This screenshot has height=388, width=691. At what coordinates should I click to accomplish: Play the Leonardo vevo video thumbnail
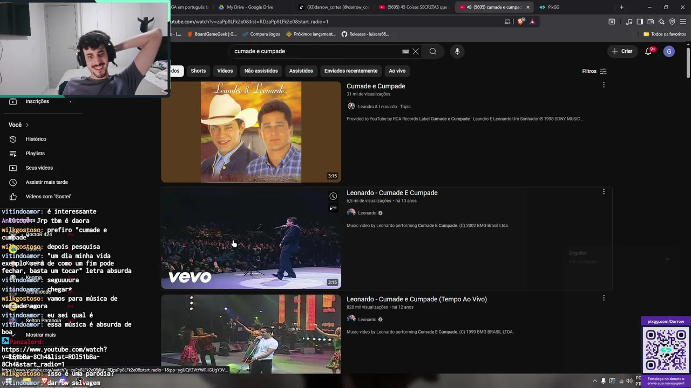pos(251,239)
